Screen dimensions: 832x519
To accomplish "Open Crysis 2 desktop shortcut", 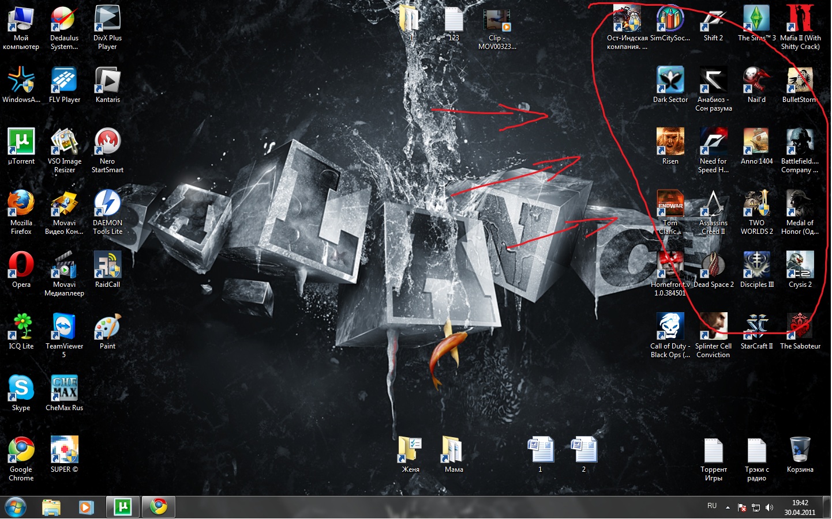I will [x=800, y=270].
